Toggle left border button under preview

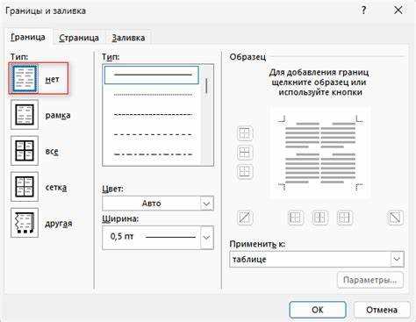point(295,218)
